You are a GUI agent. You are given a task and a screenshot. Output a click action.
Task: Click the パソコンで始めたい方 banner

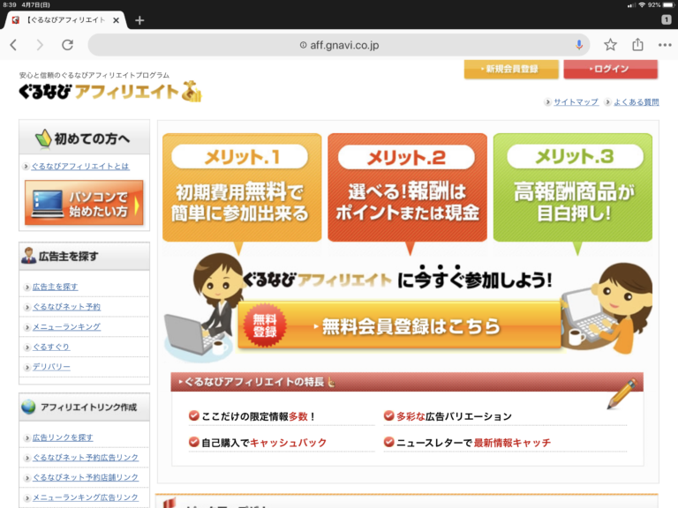[84, 203]
